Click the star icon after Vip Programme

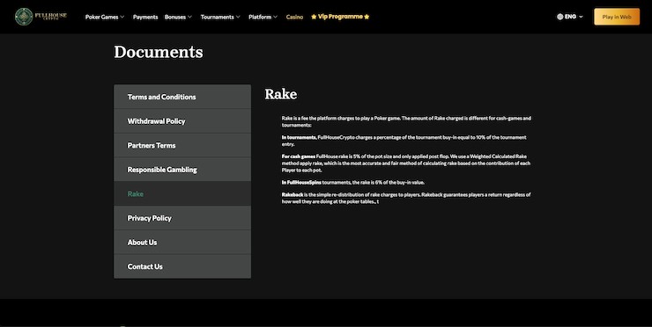(x=367, y=17)
